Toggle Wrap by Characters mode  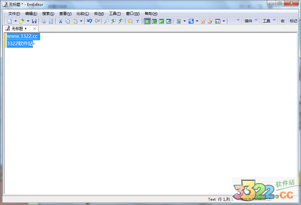point(154,21)
